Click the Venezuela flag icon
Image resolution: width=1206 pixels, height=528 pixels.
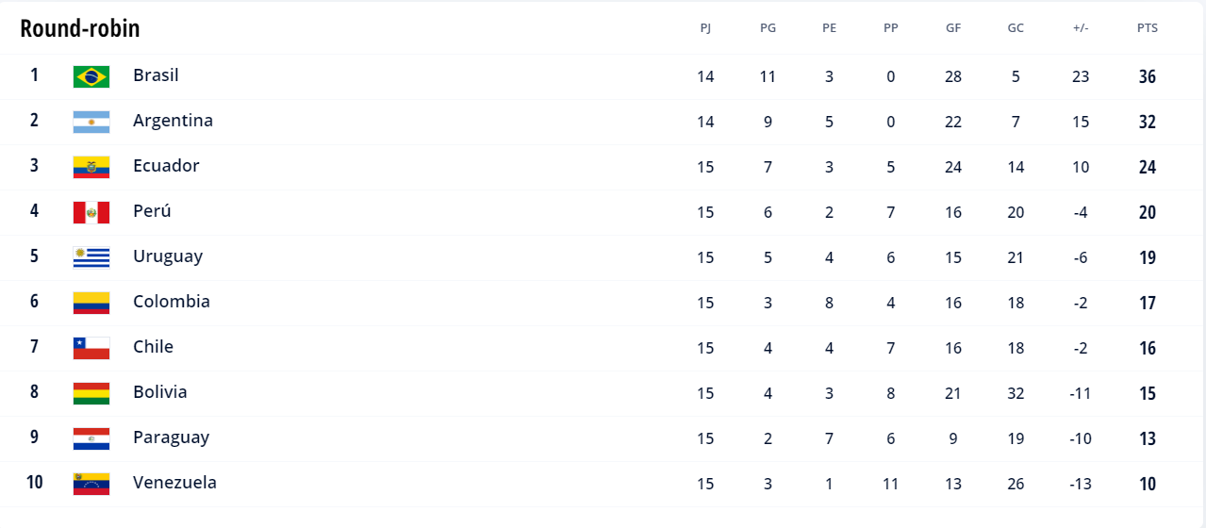click(91, 484)
